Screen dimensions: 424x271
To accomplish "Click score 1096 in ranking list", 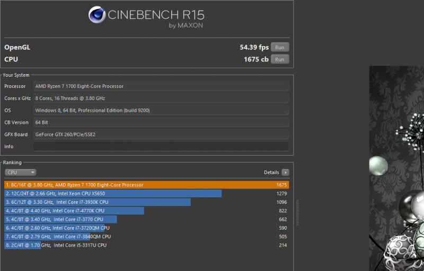I will (281, 202).
